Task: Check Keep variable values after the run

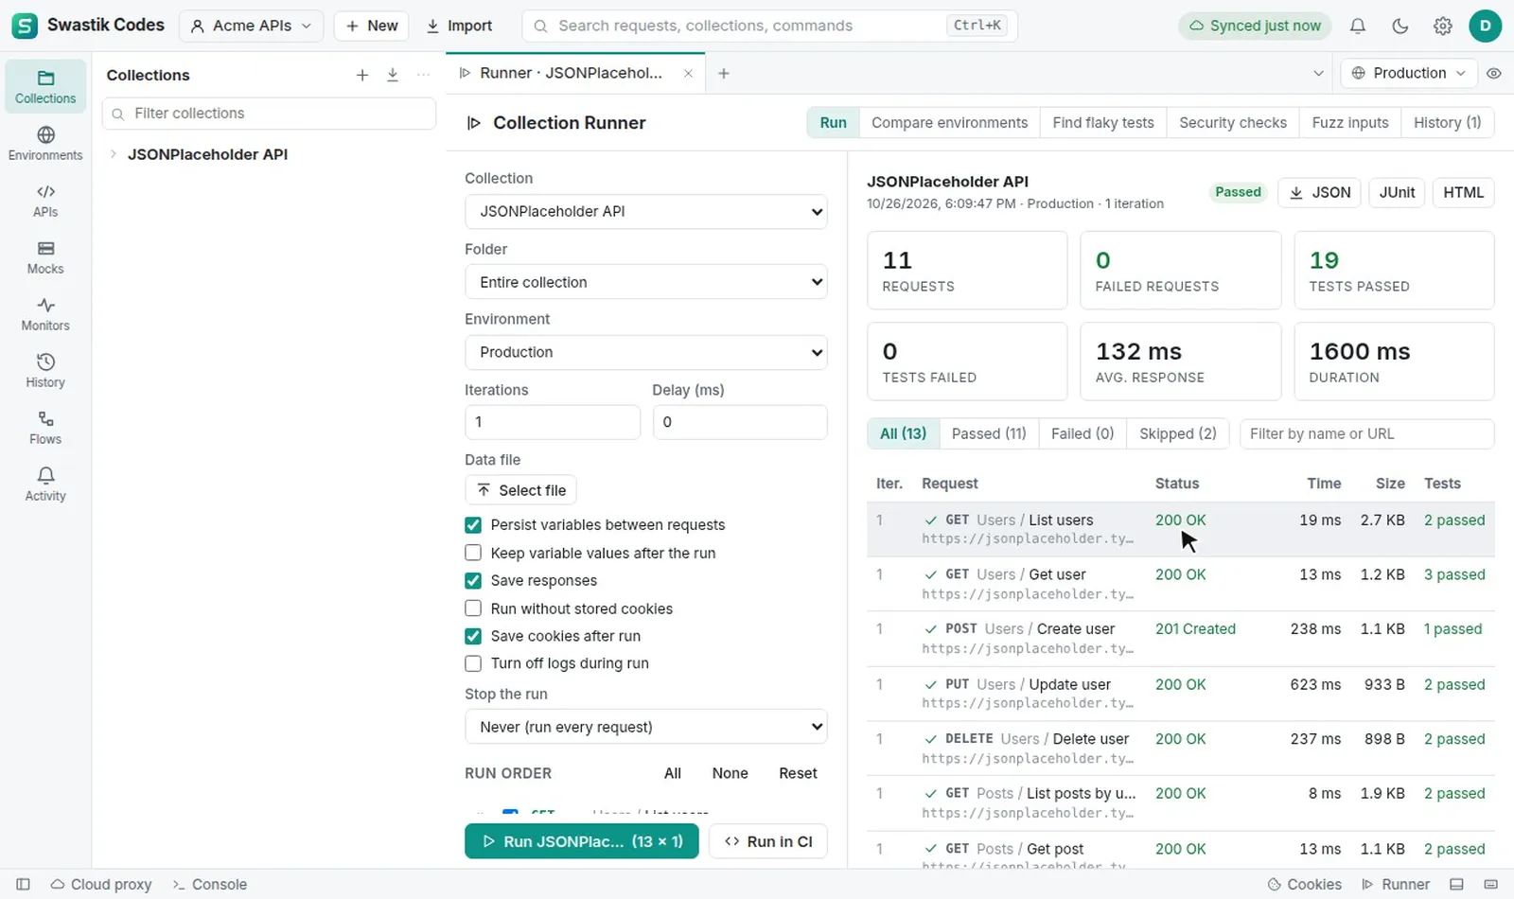Action: pos(473,553)
